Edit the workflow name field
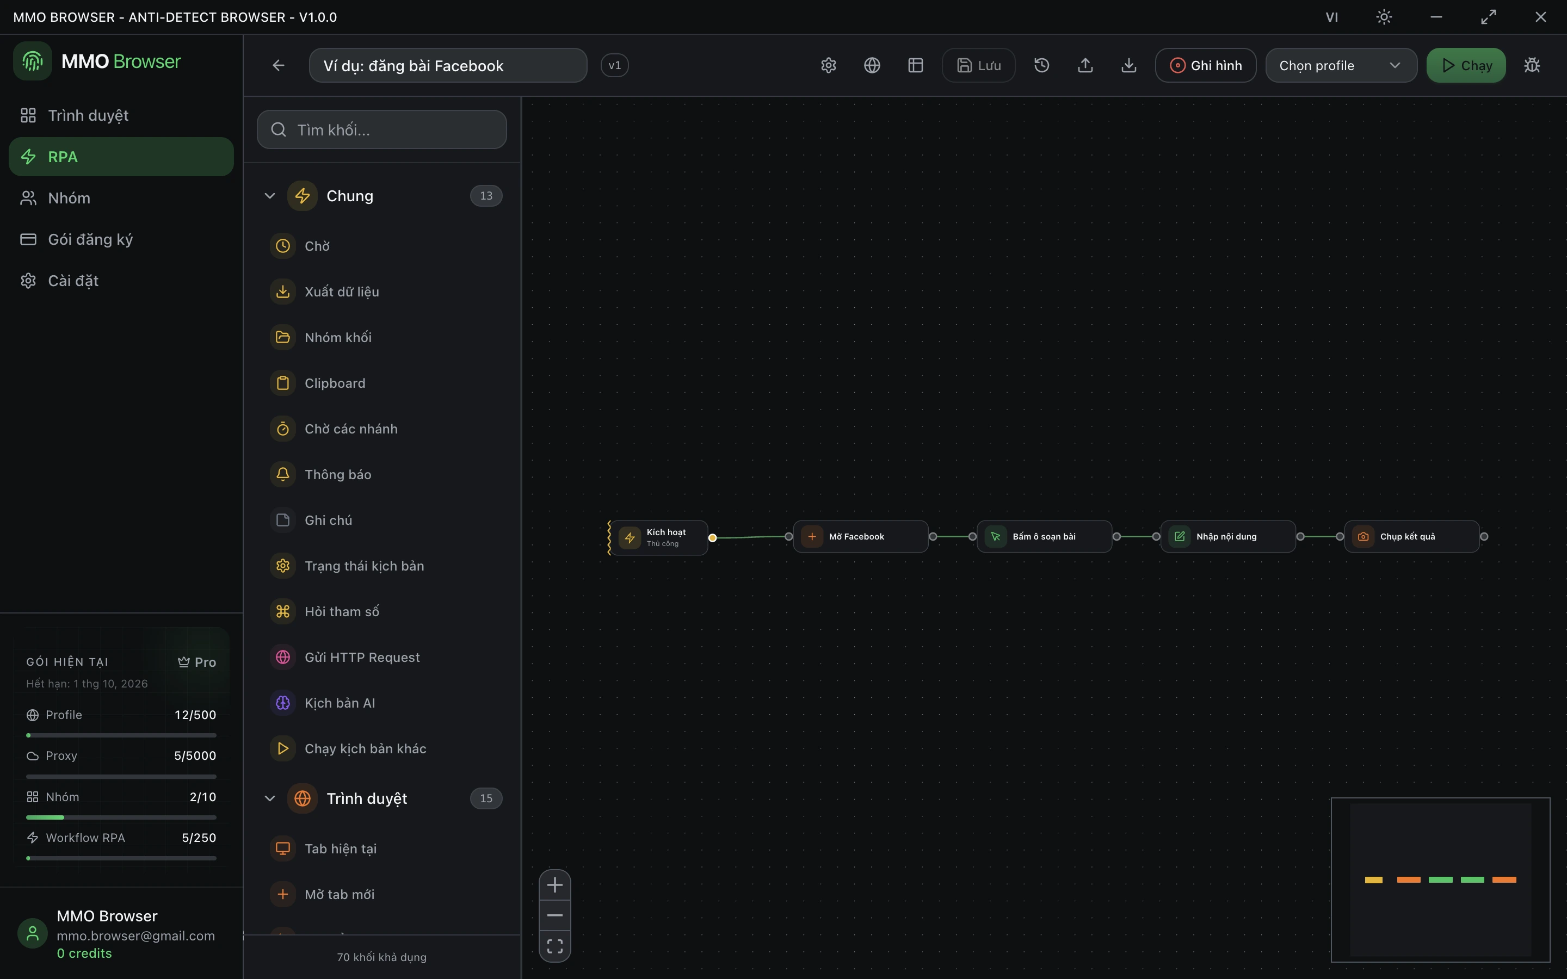 coord(448,65)
